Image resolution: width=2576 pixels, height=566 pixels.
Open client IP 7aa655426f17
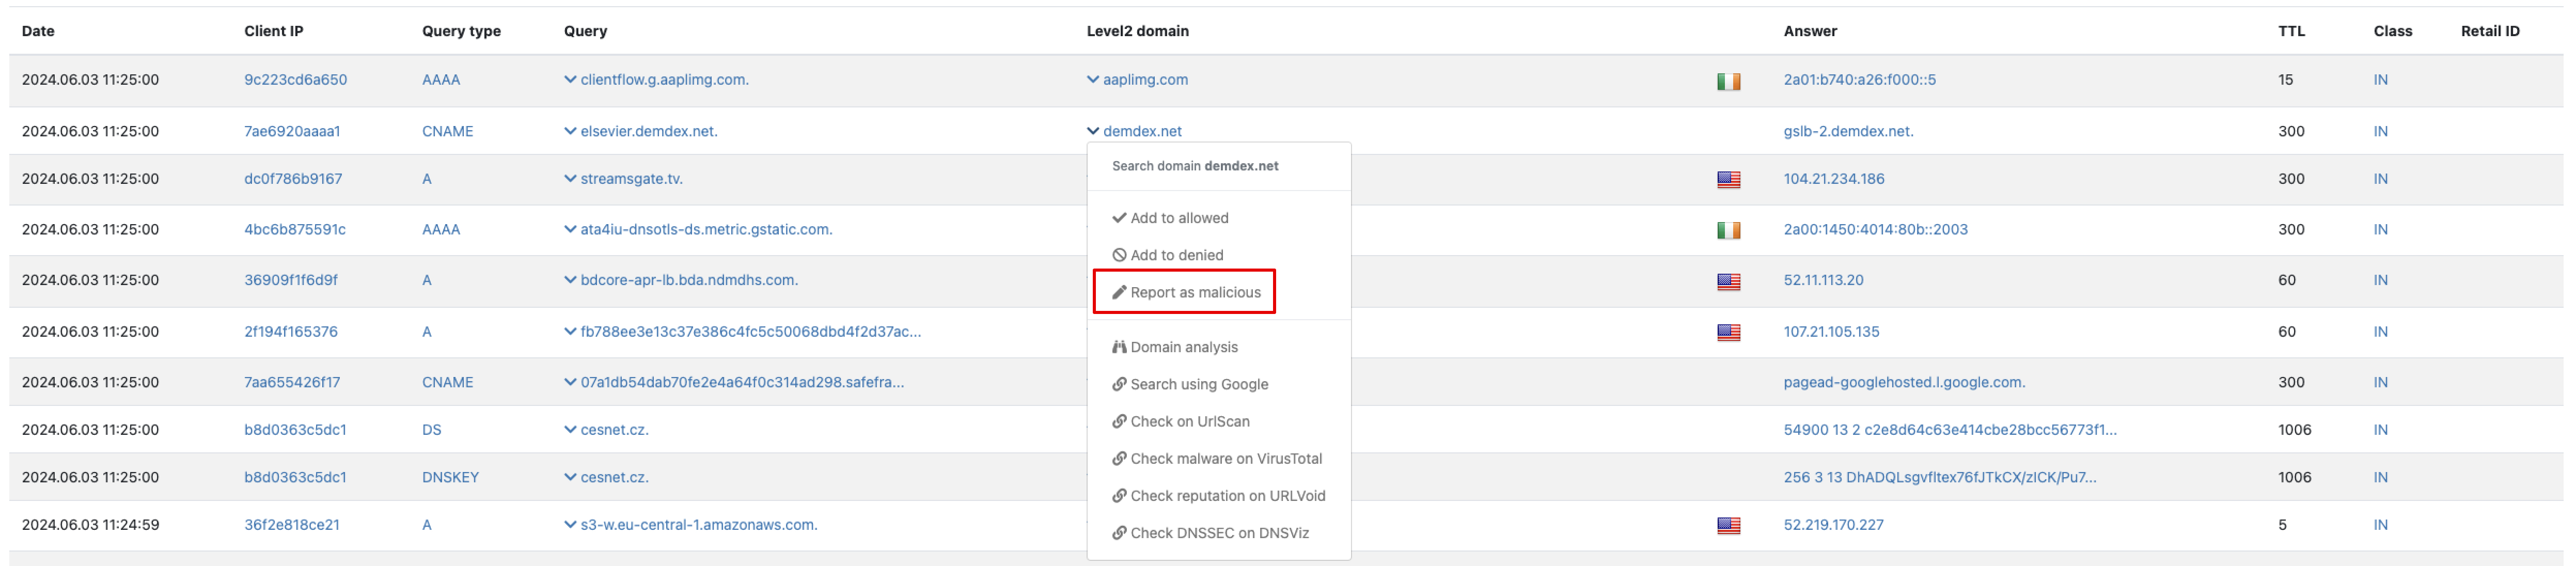292,382
